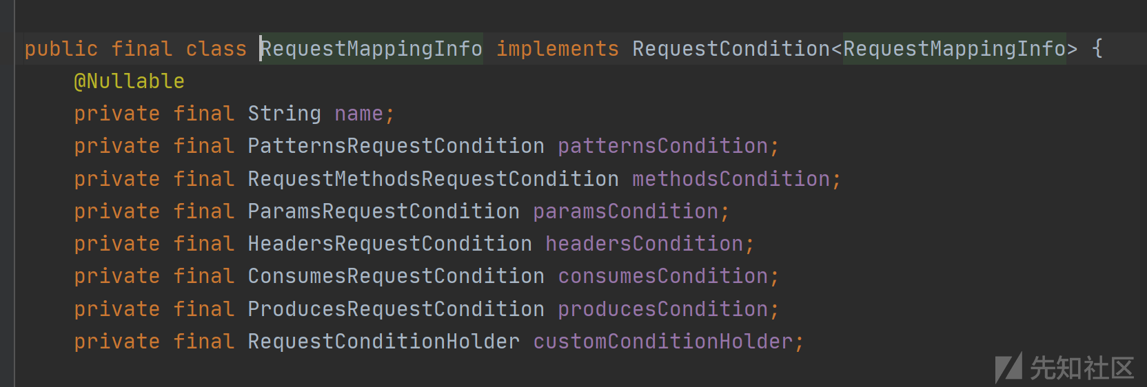
Task: Click the customConditionHolder field name
Action: coord(663,342)
